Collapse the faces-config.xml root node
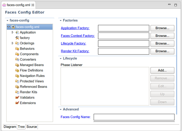The width and height of the screenshot is (182, 131). click(x=9, y=27)
